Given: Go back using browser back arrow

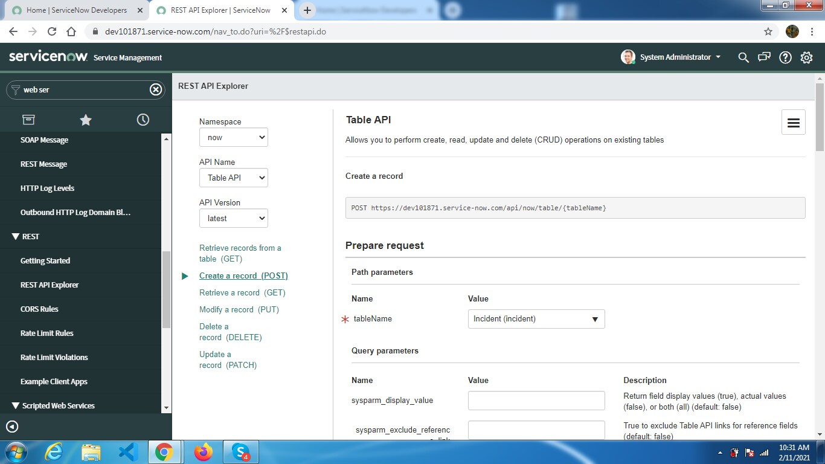Looking at the screenshot, I should [x=13, y=31].
